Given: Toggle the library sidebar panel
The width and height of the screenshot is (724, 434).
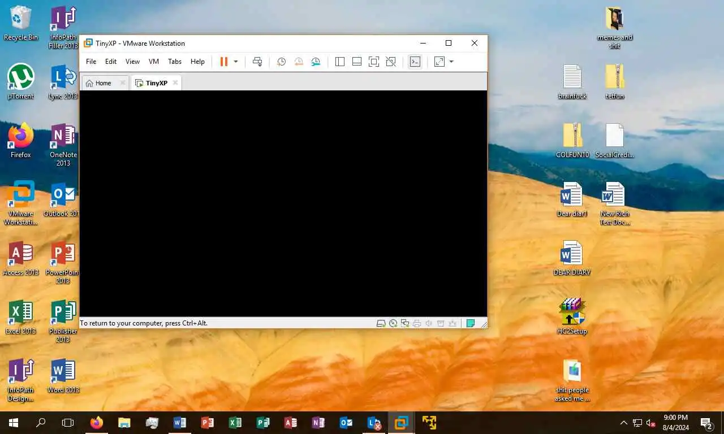Looking at the screenshot, I should coord(340,62).
